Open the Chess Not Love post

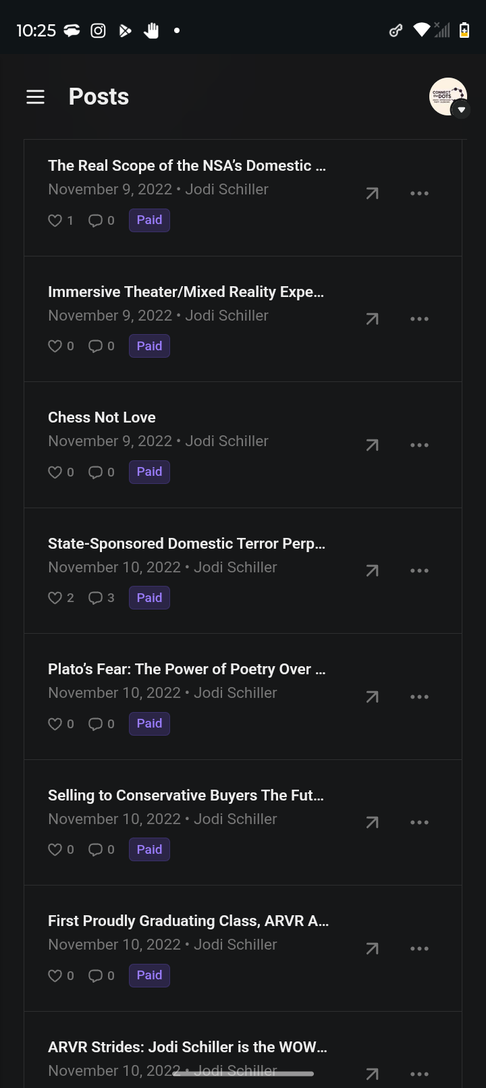102,417
